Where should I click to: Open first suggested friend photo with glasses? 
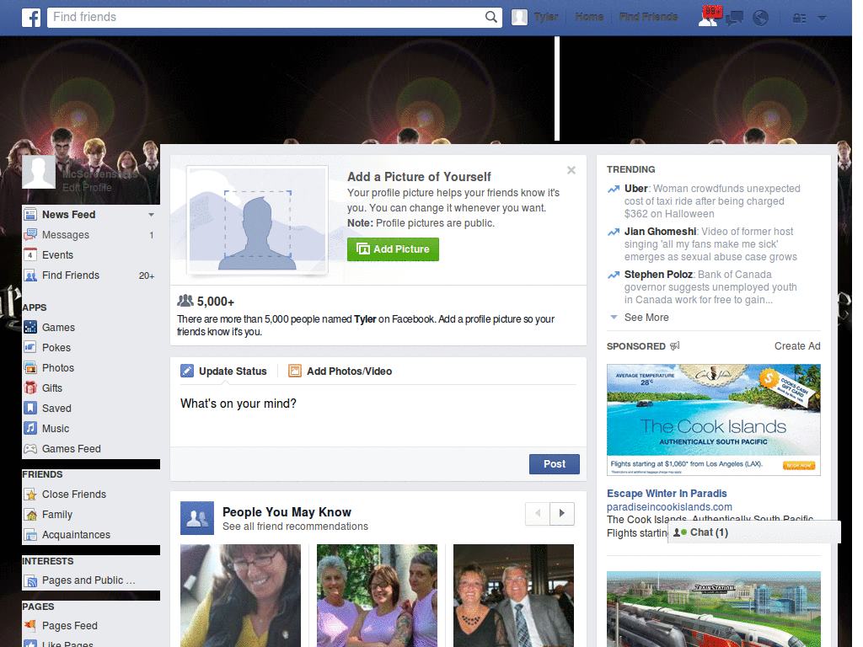click(240, 596)
